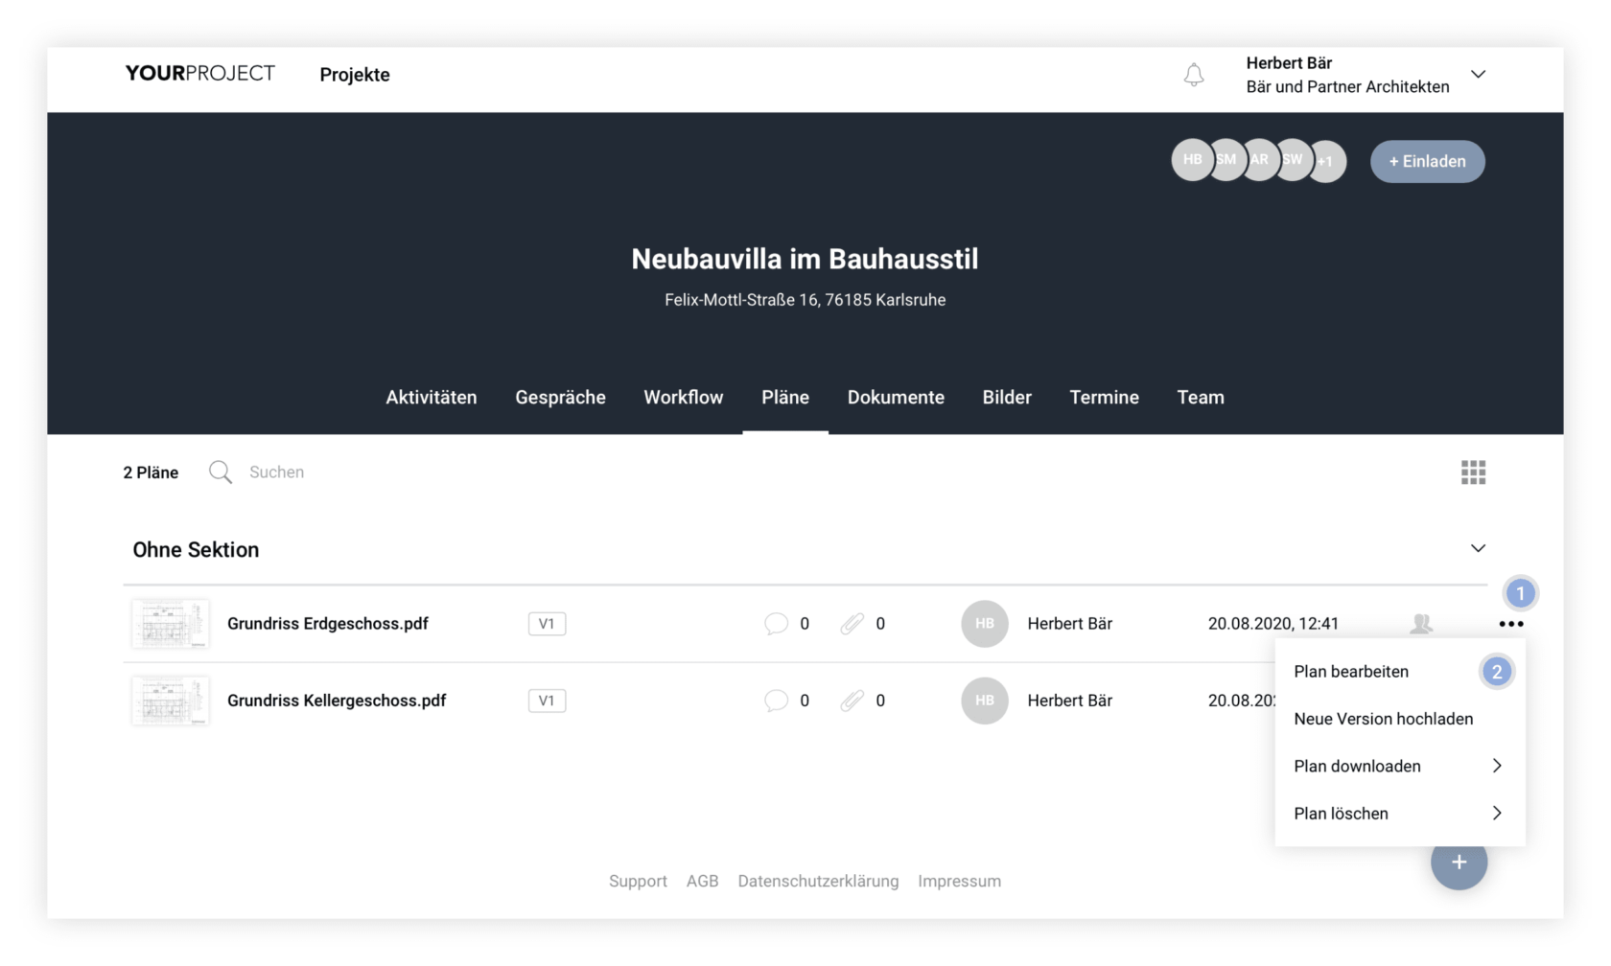Click the YOURPROJECT logo
The image size is (1611, 966).
point(199,74)
